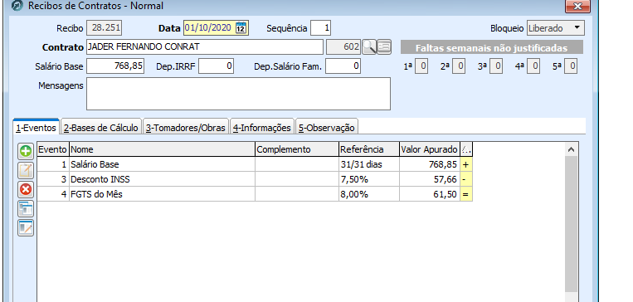Open the table layout icon in side toolbar
Screen dimensions: 633x302
[26, 209]
